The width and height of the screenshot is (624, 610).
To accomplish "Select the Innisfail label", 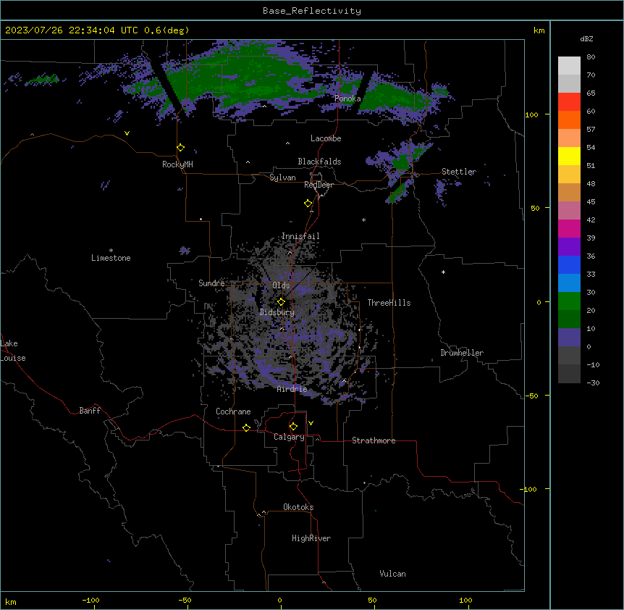I will coord(300,236).
